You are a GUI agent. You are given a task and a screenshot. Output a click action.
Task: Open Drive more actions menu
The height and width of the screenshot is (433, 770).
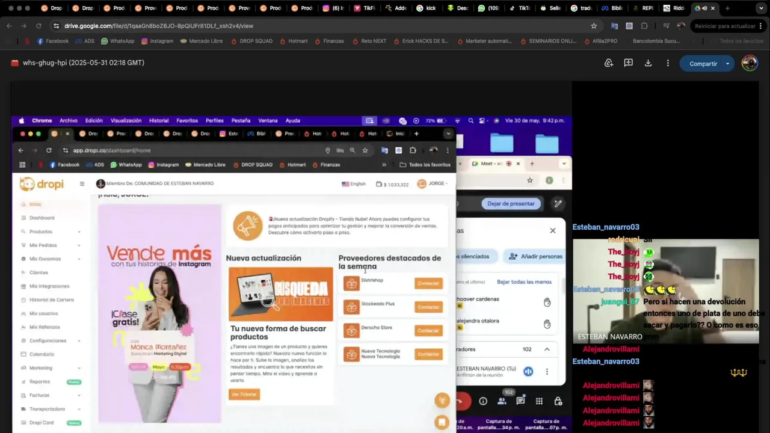(x=668, y=63)
